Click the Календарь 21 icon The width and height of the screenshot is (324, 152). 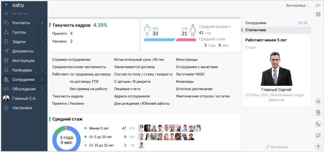(x=6, y=70)
